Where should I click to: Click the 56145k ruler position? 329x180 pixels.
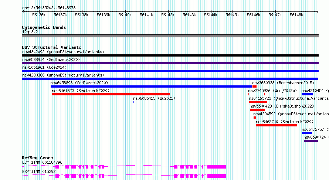tap(232, 15)
